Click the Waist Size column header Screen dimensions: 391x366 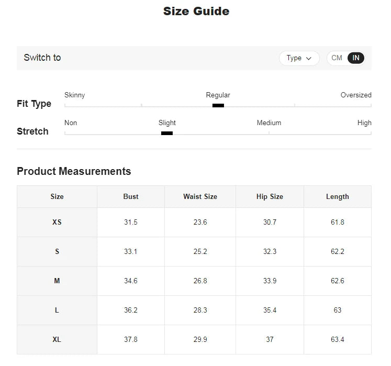tap(200, 197)
